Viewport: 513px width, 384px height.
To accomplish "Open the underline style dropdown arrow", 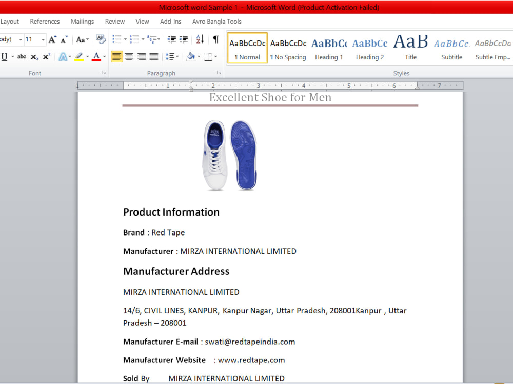I will pos(12,57).
